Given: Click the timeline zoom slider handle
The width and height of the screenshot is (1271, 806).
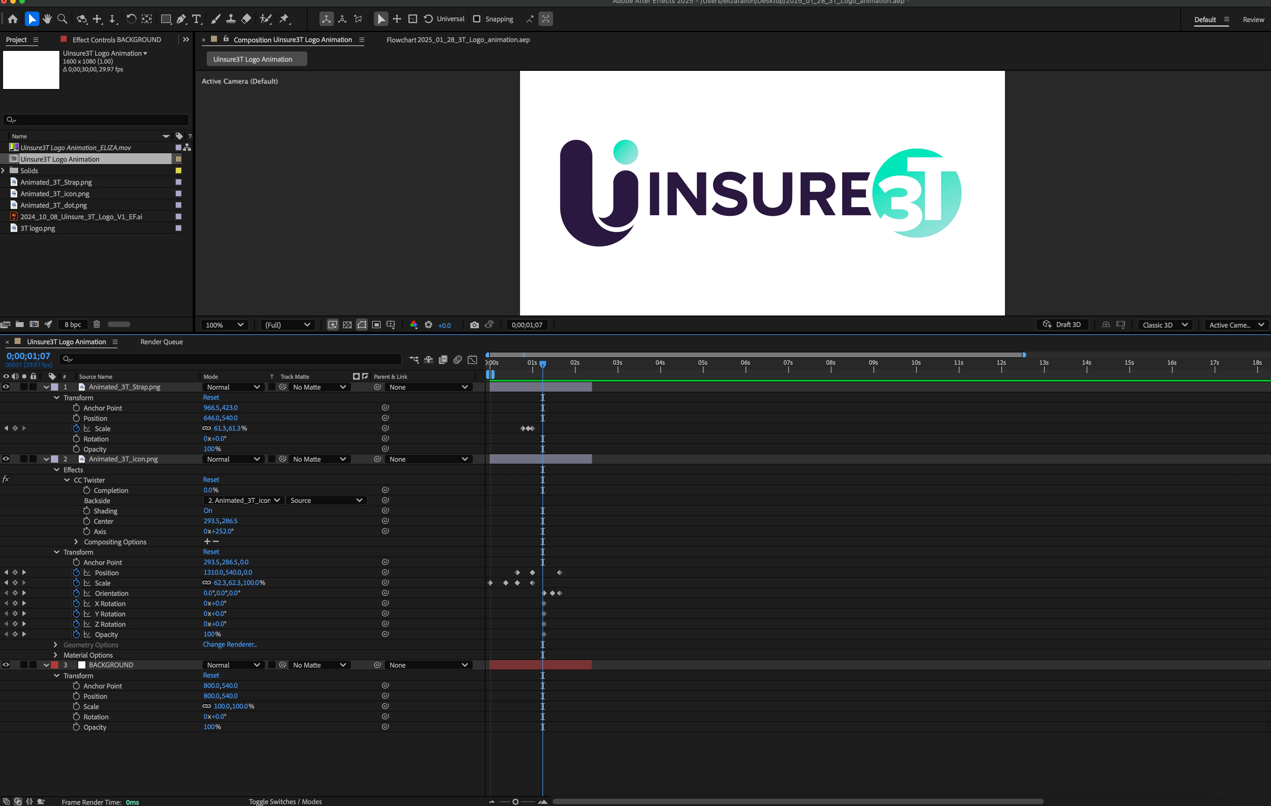Looking at the screenshot, I should (515, 802).
